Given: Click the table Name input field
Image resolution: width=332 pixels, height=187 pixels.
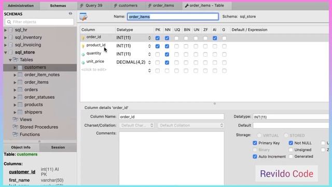Looking at the screenshot, I should click(173, 17).
